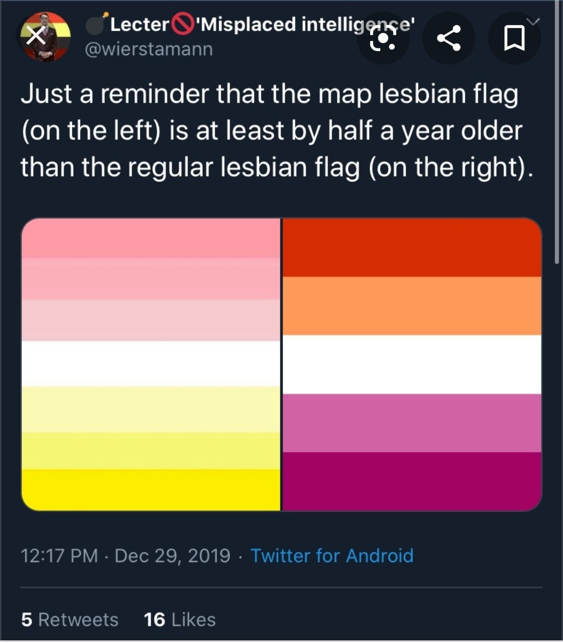This screenshot has height=643, width=563.
Task: Tap the visual search lens icon
Action: (383, 38)
